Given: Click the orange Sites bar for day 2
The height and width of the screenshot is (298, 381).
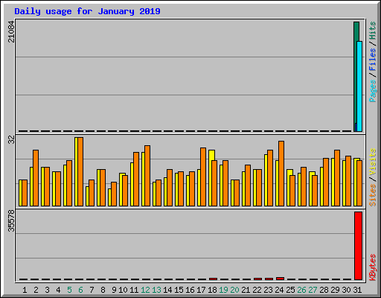Looking at the screenshot, I should click(x=36, y=178).
